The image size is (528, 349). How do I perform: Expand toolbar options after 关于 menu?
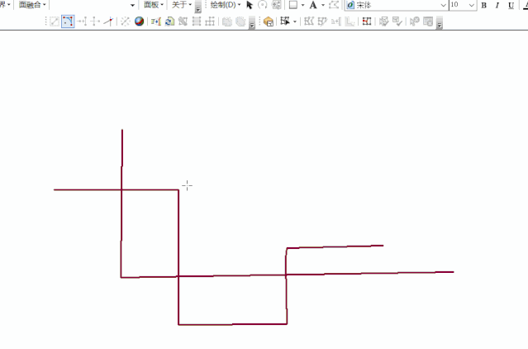point(198,7)
